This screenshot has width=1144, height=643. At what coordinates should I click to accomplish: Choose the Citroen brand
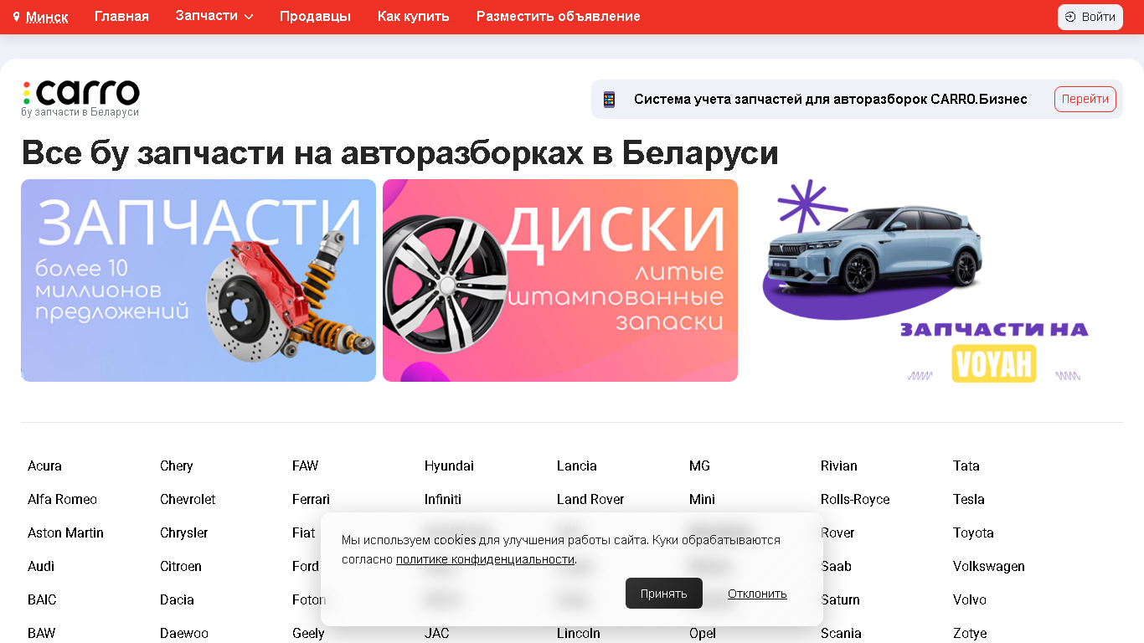[x=181, y=566]
